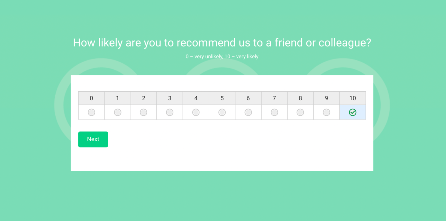
Task: Select the rating 0 radio button
Action: [91, 112]
